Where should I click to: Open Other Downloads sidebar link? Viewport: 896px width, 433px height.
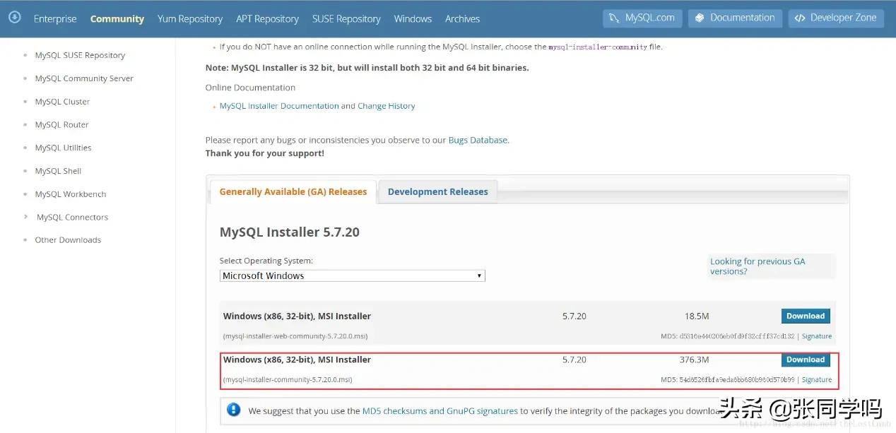[x=68, y=240]
